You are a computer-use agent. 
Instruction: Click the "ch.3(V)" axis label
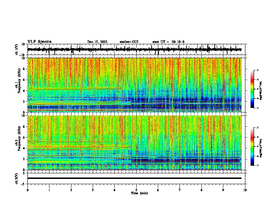pos(17,179)
